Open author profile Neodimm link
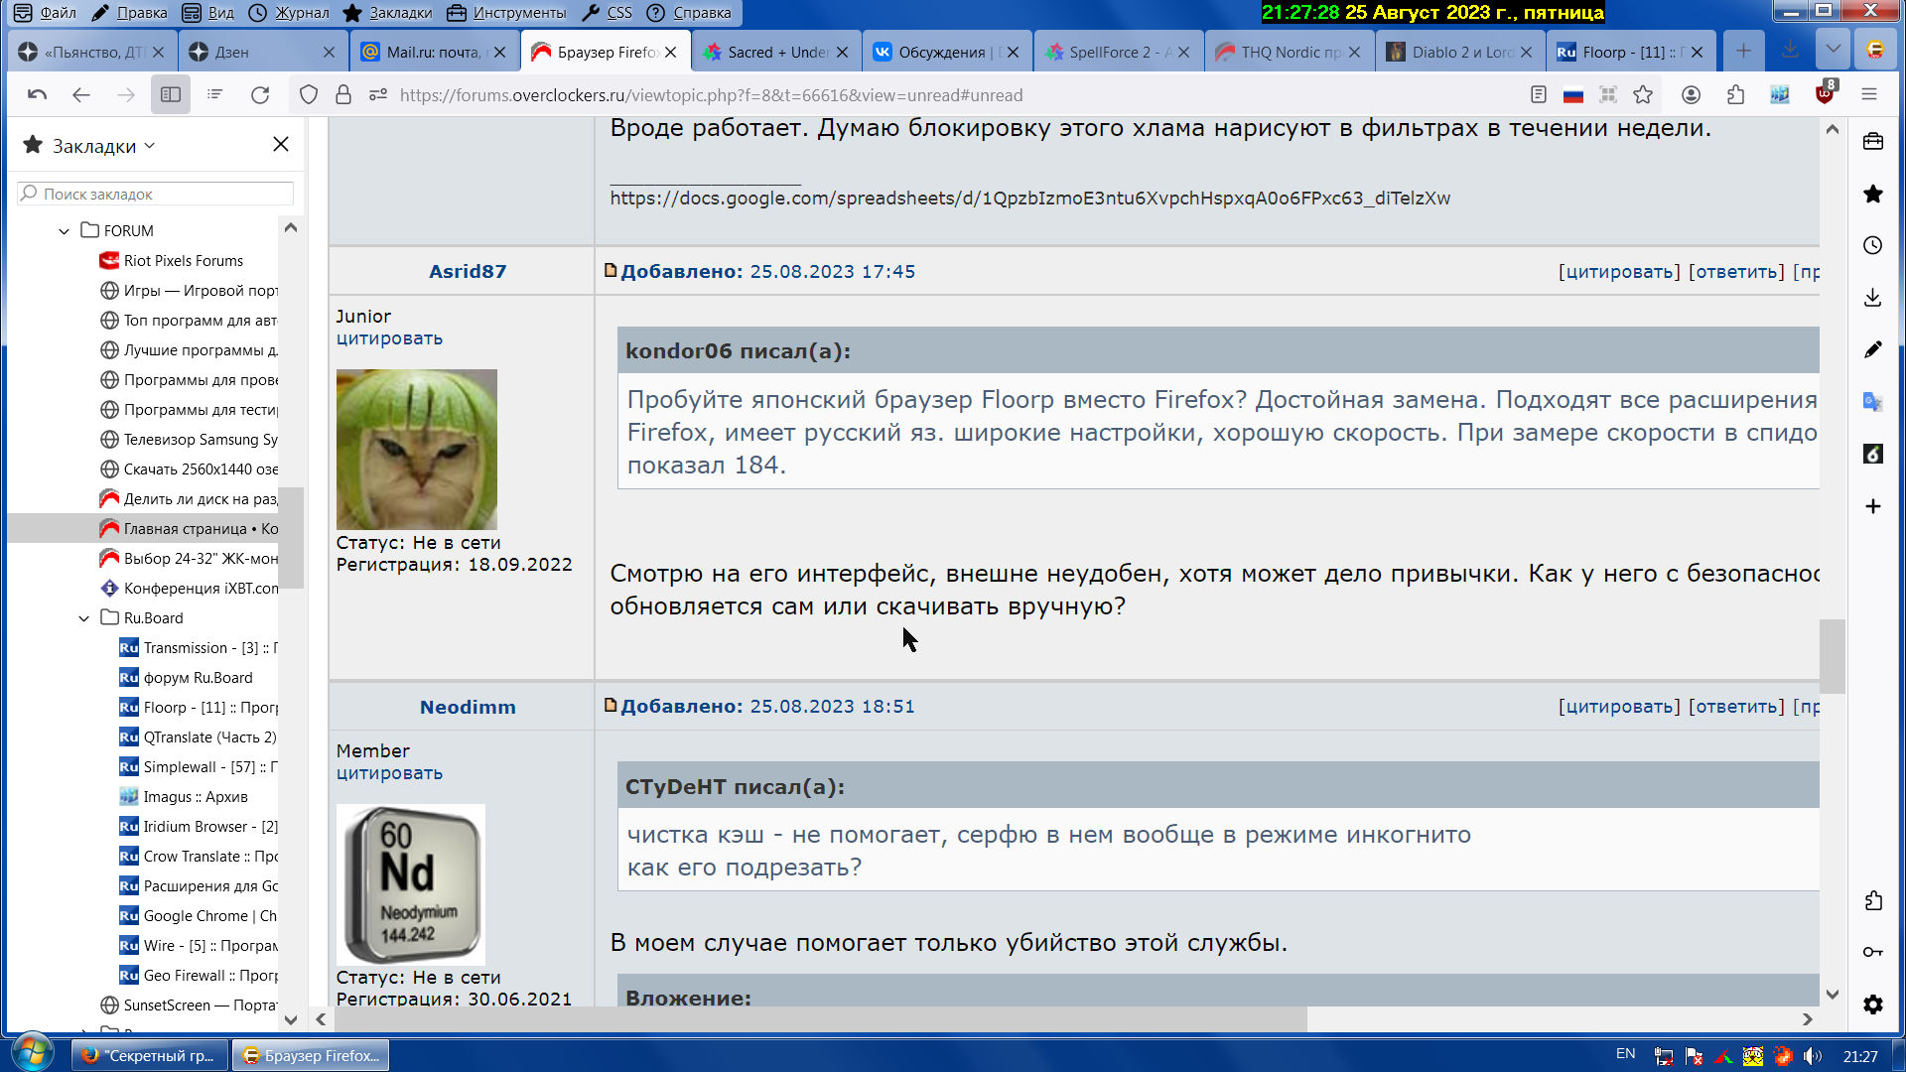The image size is (1906, 1072). pos(468,707)
